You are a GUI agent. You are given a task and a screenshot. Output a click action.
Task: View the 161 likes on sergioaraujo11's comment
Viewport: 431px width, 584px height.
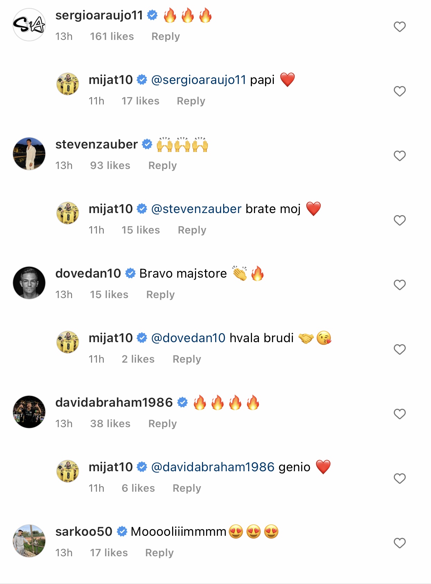112,36
